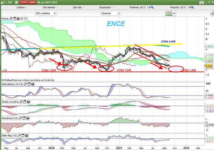Maximize the Elder Ray panel
Image resolution: width=214 pixels, height=150 pixels.
click(x=23, y=136)
